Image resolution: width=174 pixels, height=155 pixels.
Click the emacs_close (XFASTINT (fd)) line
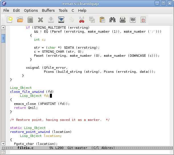pos(42,104)
